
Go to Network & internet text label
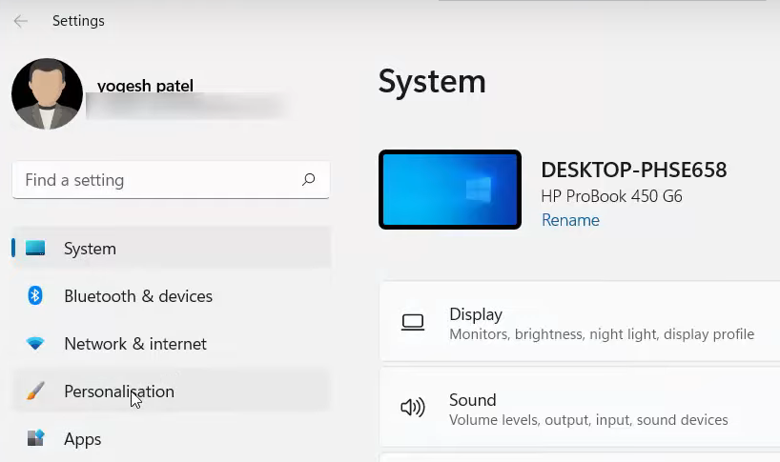[x=135, y=344]
